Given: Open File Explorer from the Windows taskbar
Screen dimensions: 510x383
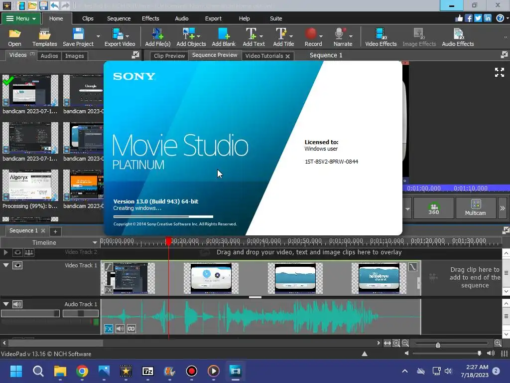Looking at the screenshot, I should (60, 371).
